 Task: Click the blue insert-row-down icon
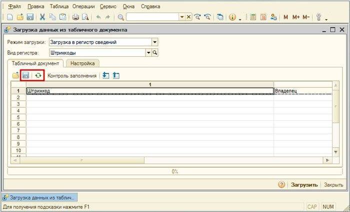(x=105, y=76)
